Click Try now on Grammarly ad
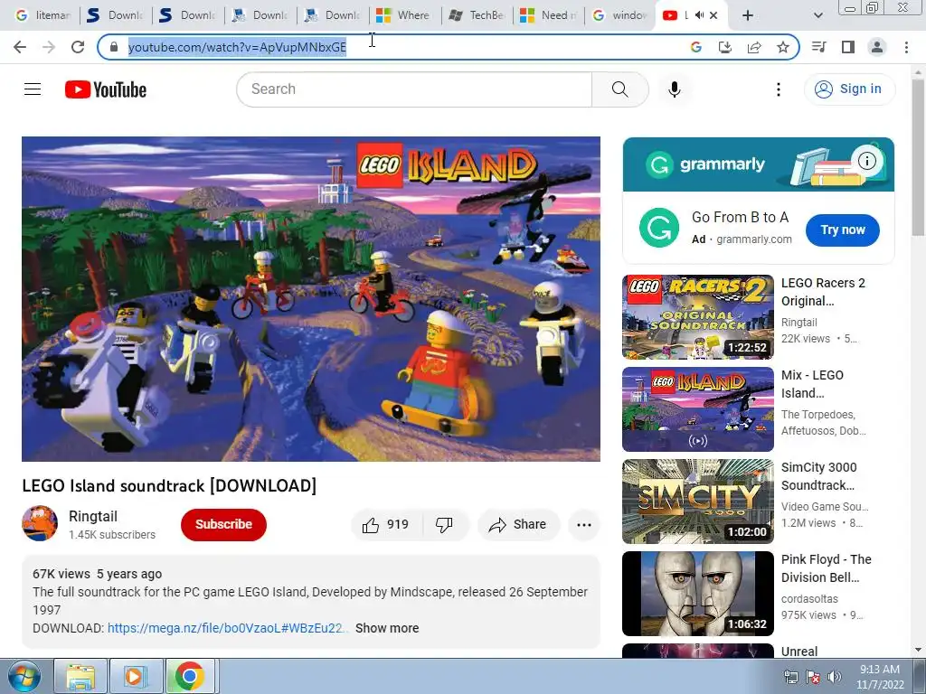The width and height of the screenshot is (926, 694). pyautogui.click(x=842, y=230)
